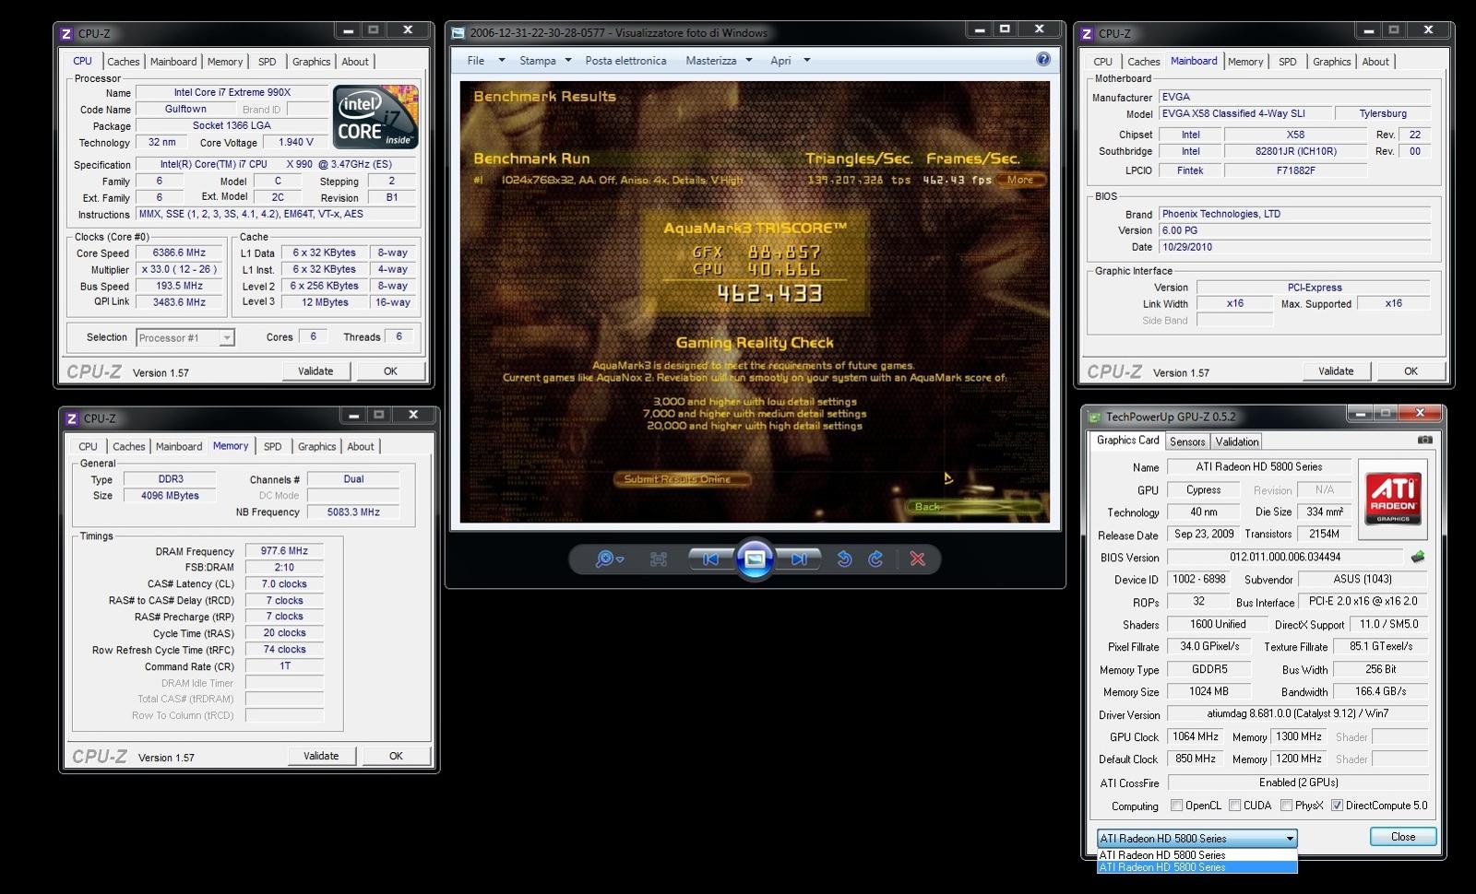Image resolution: width=1476 pixels, height=894 pixels.
Task: Click the fit-to-window actual size icon
Action: pyautogui.click(x=659, y=559)
